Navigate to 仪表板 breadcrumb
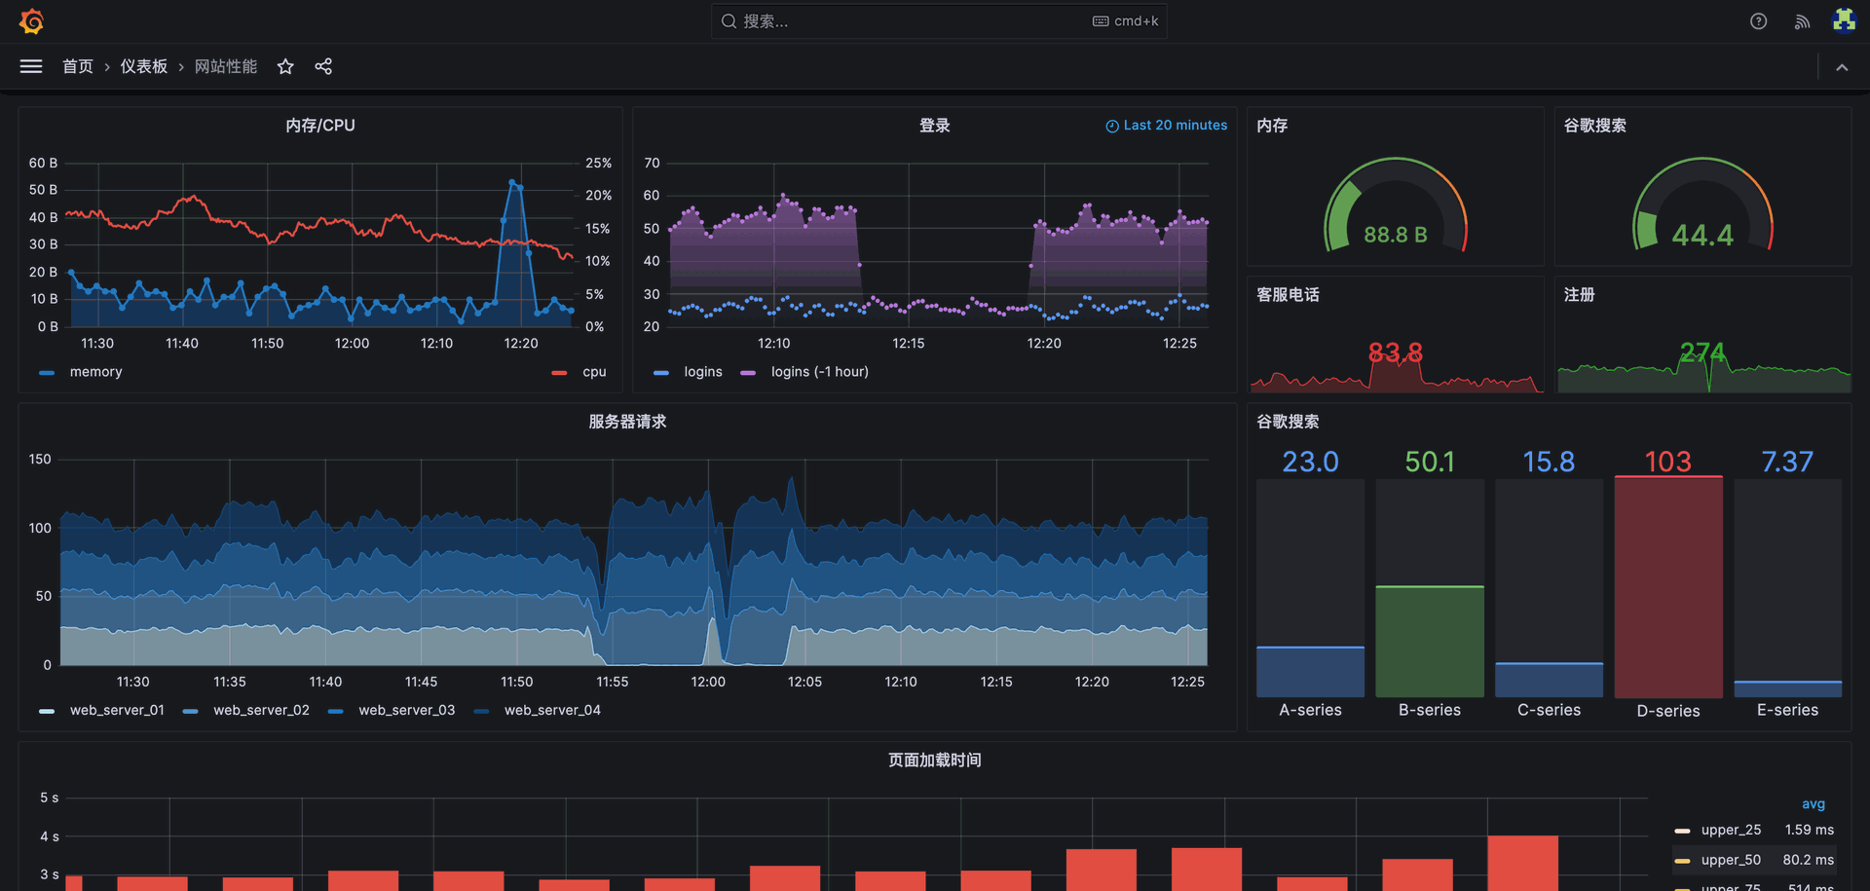The width and height of the screenshot is (1870, 891). coord(143,66)
